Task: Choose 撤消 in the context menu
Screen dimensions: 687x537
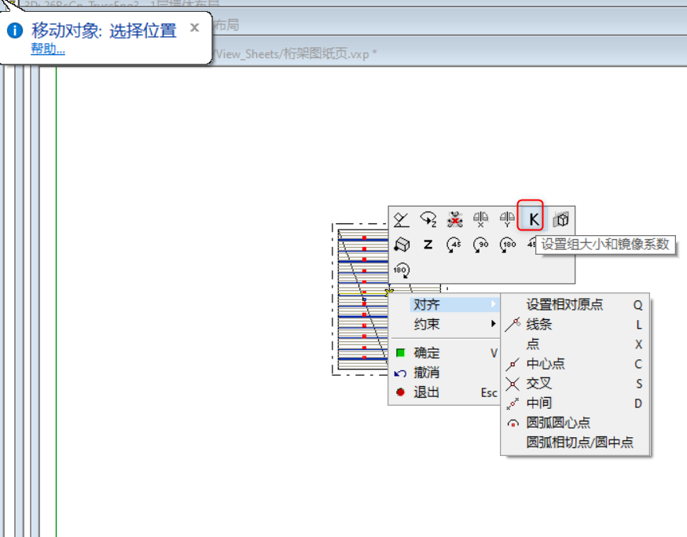Action: (x=444, y=373)
